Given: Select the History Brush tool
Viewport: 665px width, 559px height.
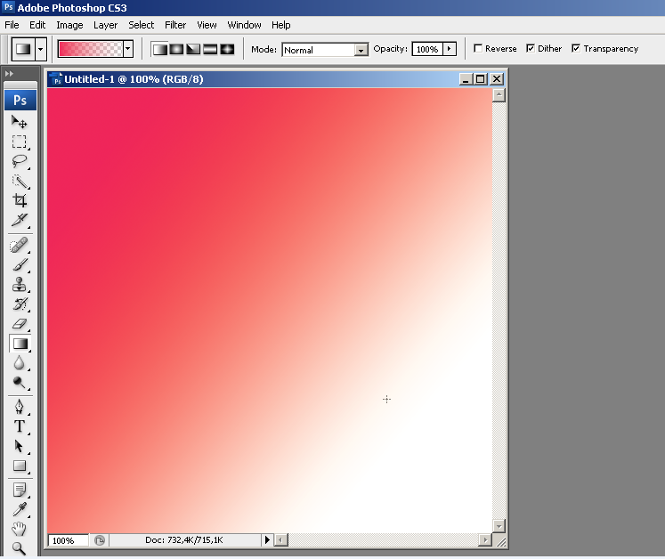Looking at the screenshot, I should pyautogui.click(x=20, y=304).
